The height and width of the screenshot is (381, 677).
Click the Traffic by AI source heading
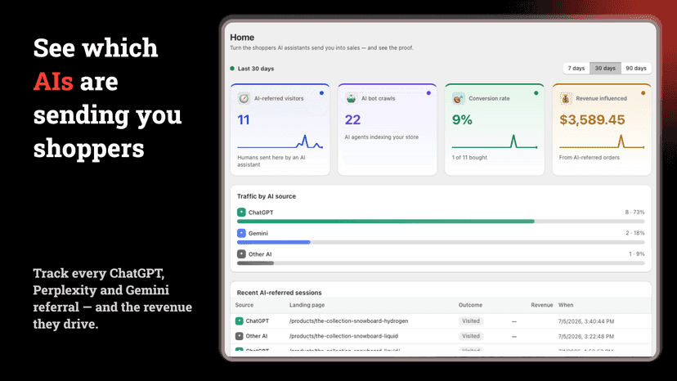[267, 196]
